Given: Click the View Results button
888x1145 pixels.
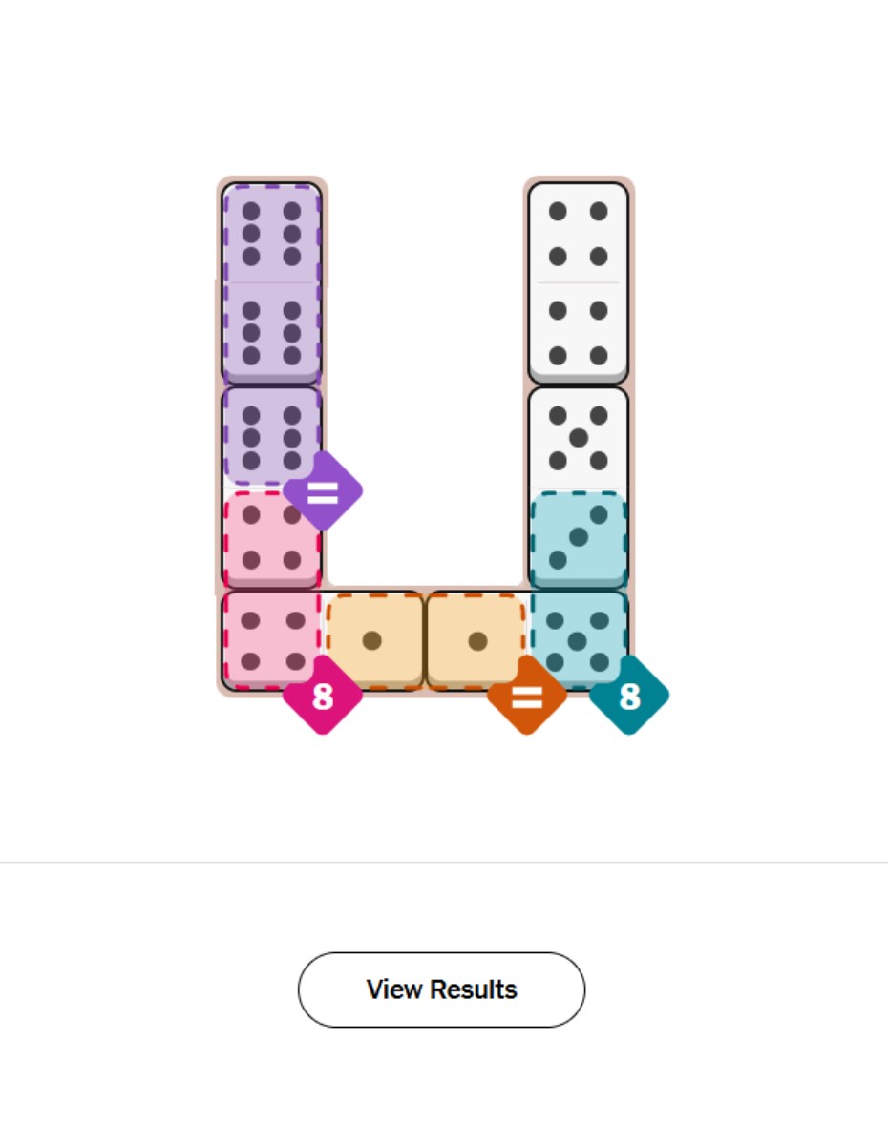Looking at the screenshot, I should tap(442, 989).
